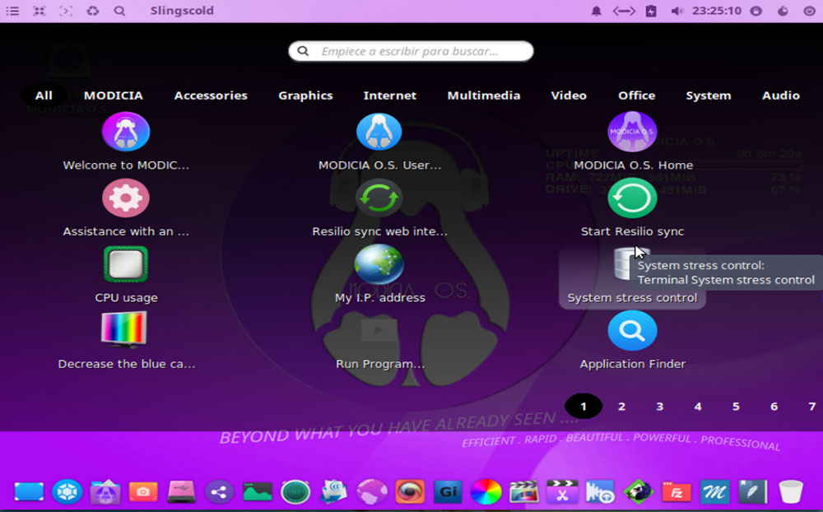The width and height of the screenshot is (823, 512).
Task: Switch to Accessories category
Action: coord(211,95)
